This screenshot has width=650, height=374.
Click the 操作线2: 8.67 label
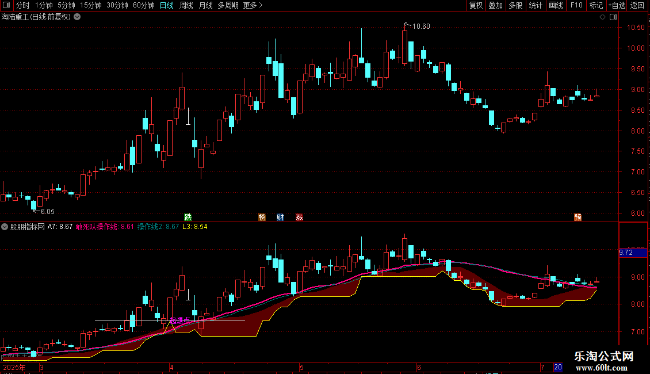click(x=158, y=227)
